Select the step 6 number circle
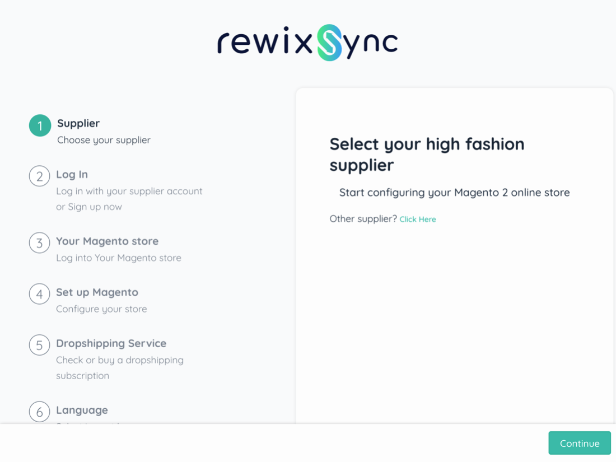 tap(39, 412)
